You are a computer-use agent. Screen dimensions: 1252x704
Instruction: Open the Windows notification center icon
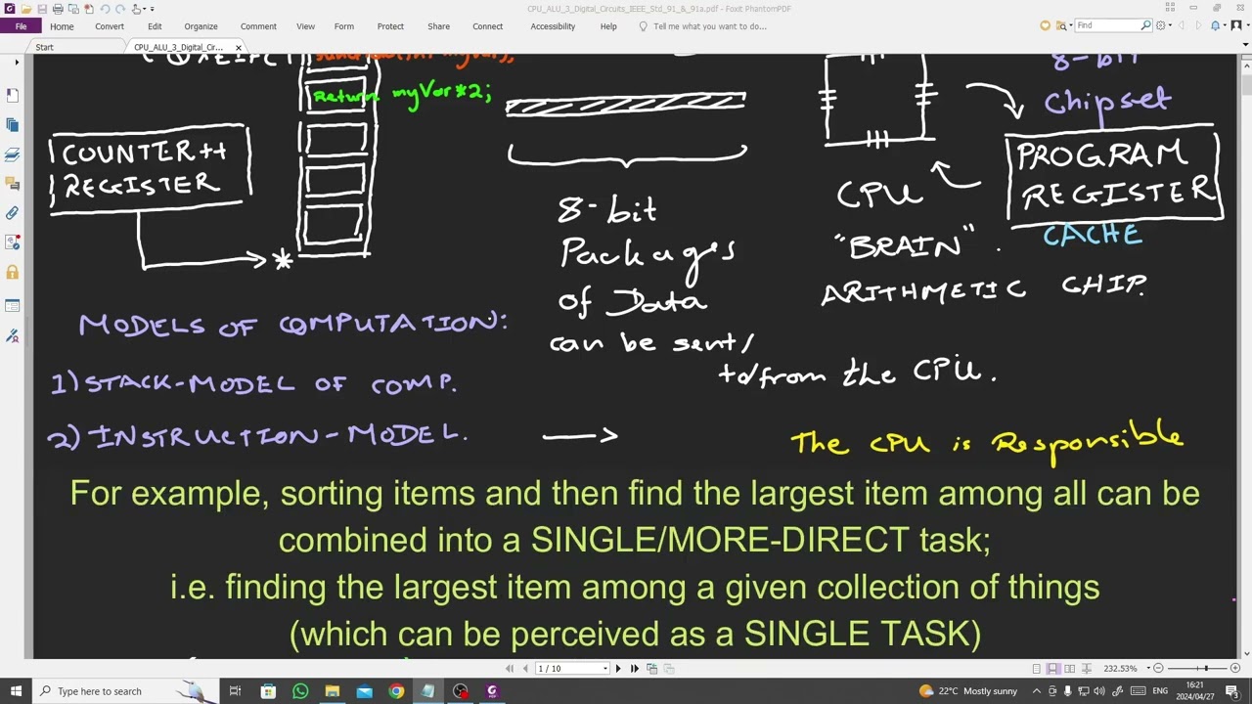coord(1232,691)
